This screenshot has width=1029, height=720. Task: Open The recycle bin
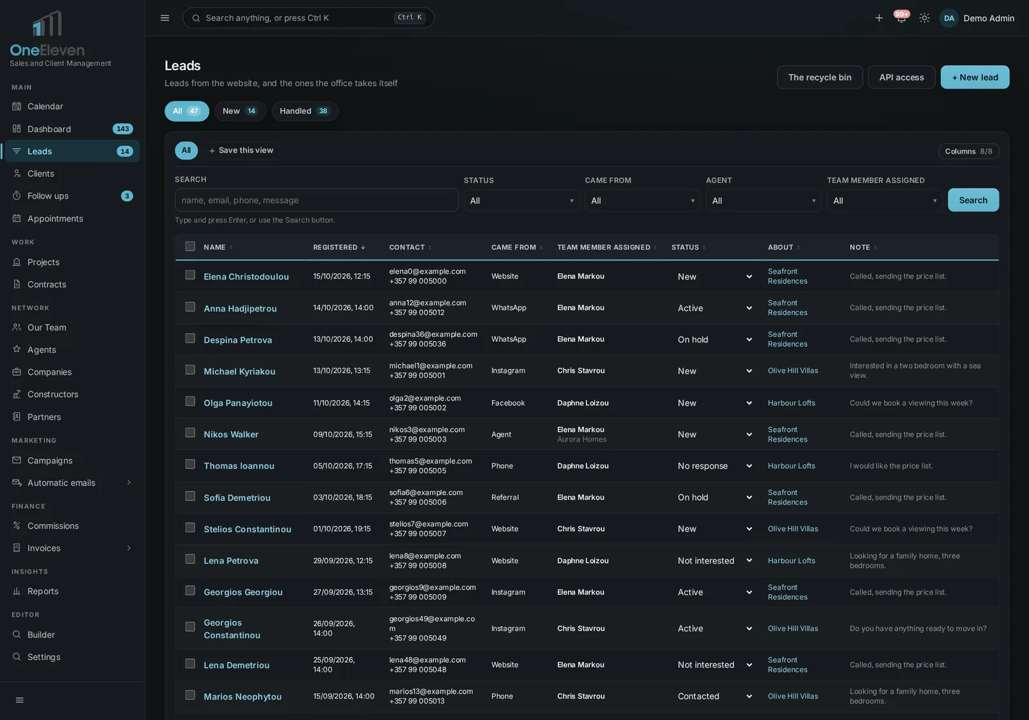pos(820,77)
